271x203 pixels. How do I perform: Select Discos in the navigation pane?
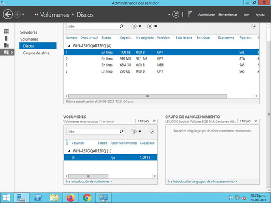pos(38,46)
